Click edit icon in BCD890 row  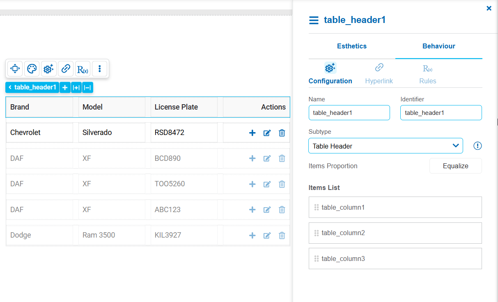pos(267,158)
